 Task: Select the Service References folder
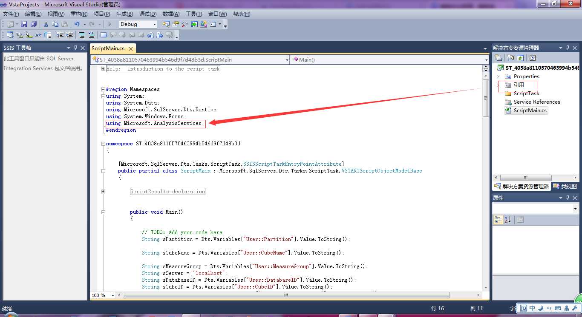click(x=537, y=102)
